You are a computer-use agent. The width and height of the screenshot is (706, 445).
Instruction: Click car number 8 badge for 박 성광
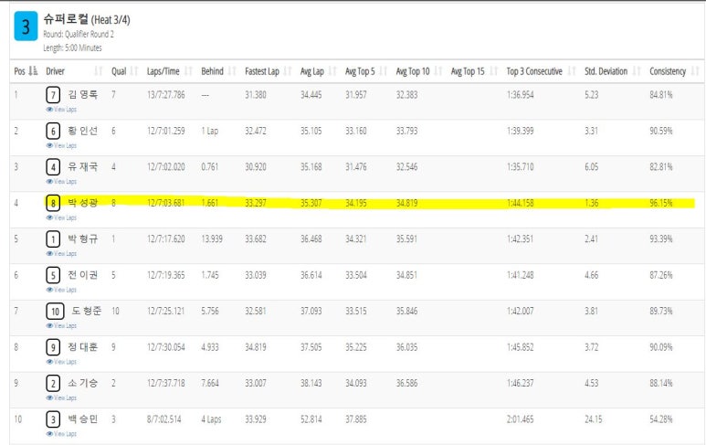pos(53,203)
